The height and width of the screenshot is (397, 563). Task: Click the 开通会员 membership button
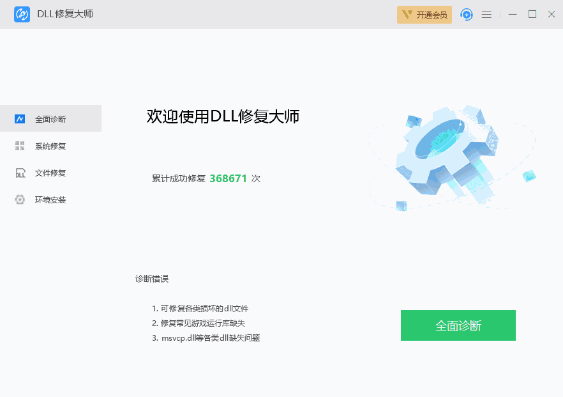click(424, 14)
